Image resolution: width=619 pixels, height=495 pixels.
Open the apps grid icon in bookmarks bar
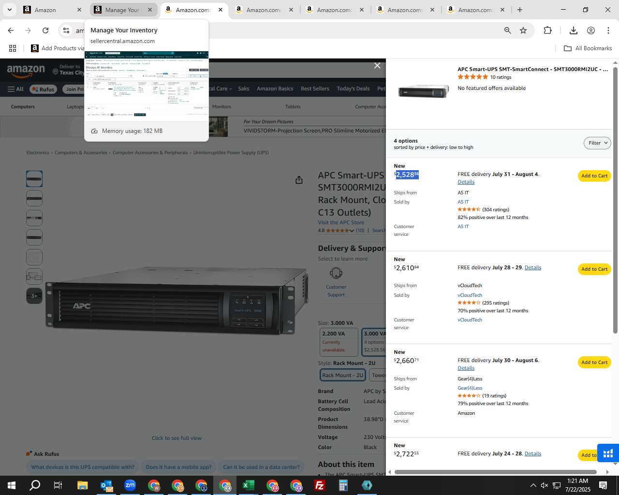(13, 48)
